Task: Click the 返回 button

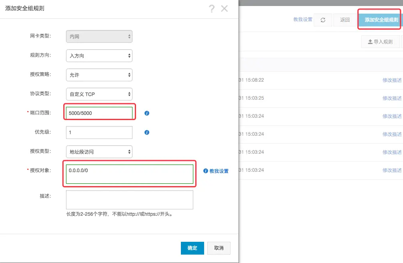Action: [x=345, y=20]
